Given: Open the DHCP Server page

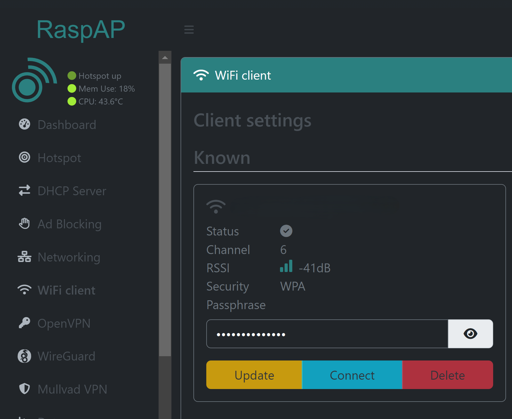Looking at the screenshot, I should point(72,191).
